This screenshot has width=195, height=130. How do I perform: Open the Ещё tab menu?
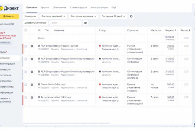[114, 8]
